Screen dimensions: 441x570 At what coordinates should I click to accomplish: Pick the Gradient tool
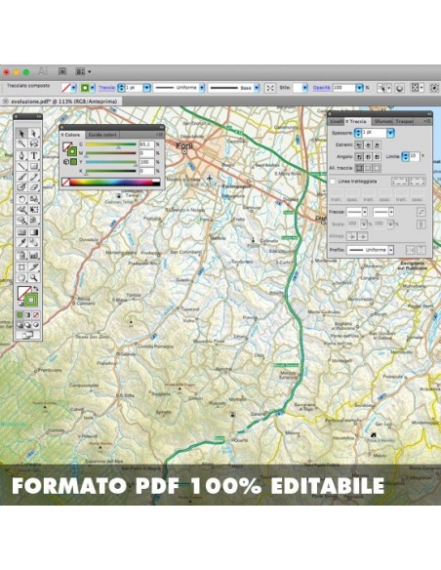point(34,232)
